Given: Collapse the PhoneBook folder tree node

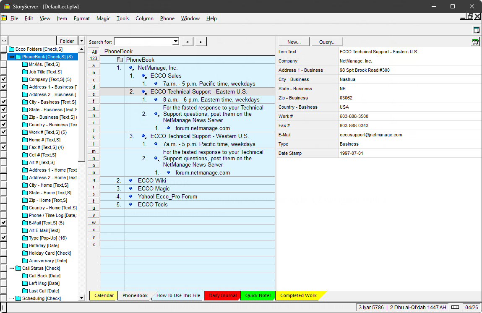Looking at the screenshot, I should tap(12, 57).
